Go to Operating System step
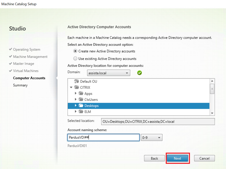The image size is (226, 169). pyautogui.click(x=27, y=50)
